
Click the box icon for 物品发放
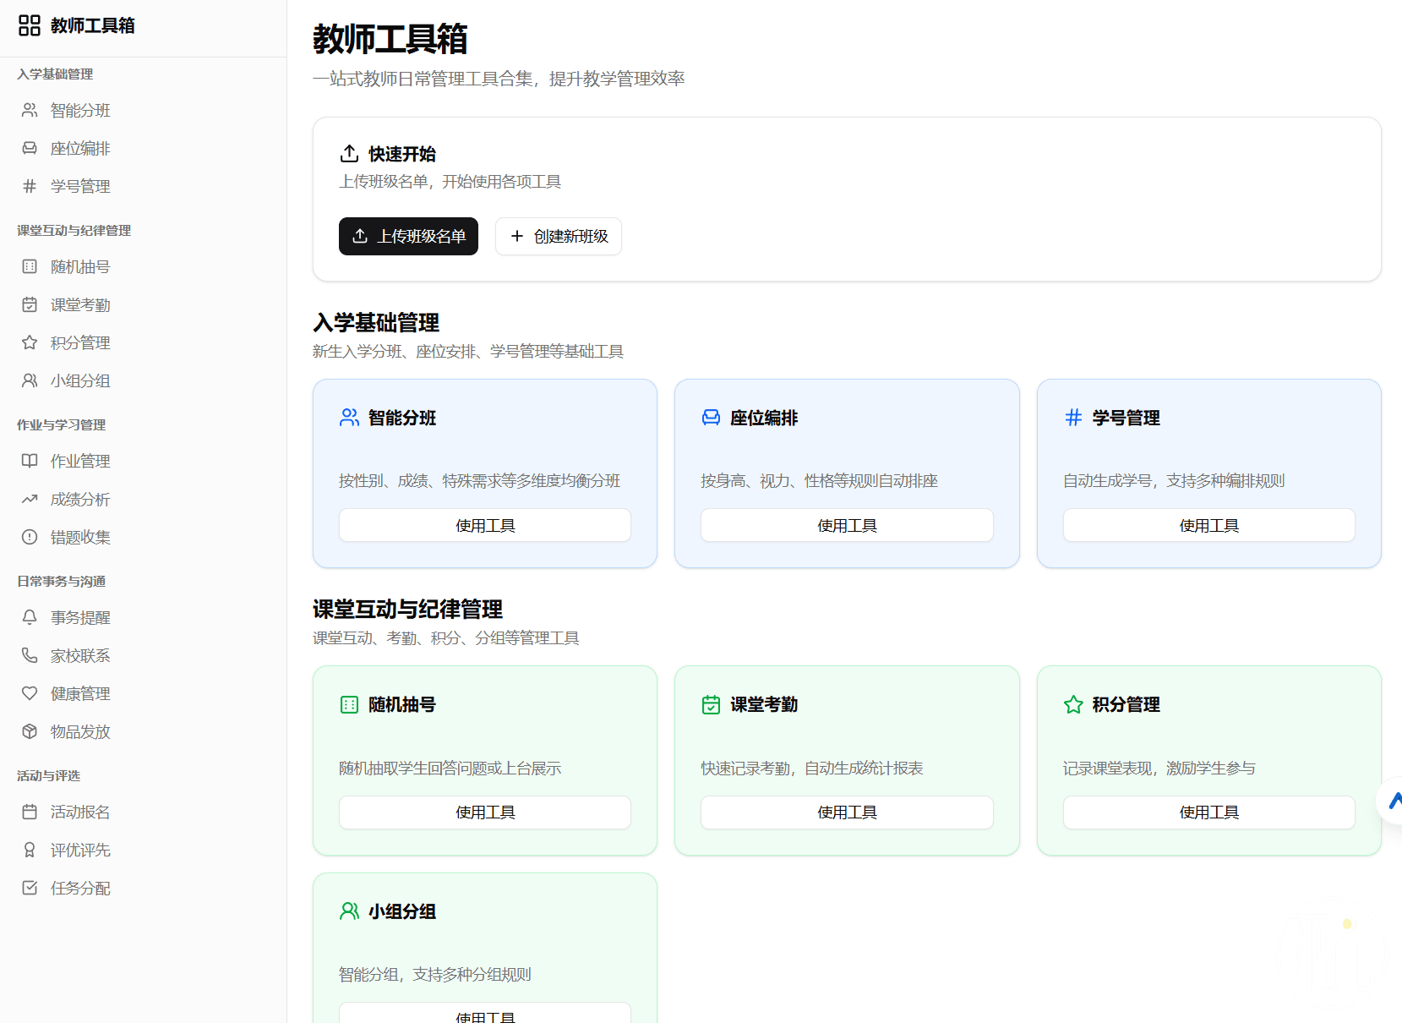pos(30,731)
